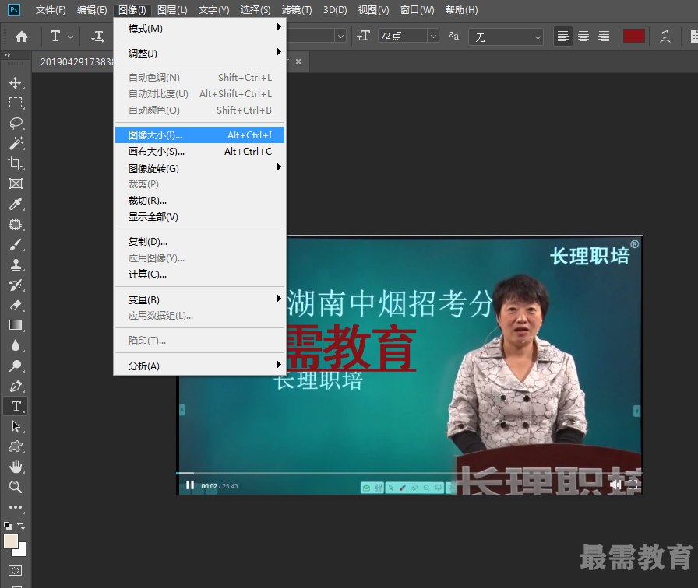Choose 裁切(R)... menu entry
Viewport: 698px width, 588px height.
coord(199,201)
